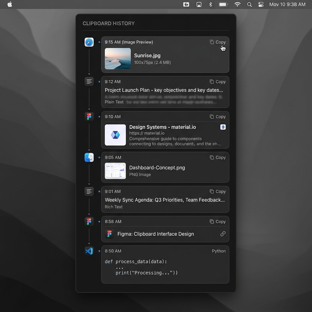Screen dimensions: 312x312
Task: Select the Sunrise.jpg file name
Action: pos(147,55)
